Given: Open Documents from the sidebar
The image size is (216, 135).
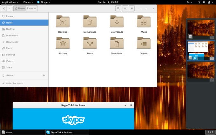Looking at the screenshot, I should coord(24,35).
